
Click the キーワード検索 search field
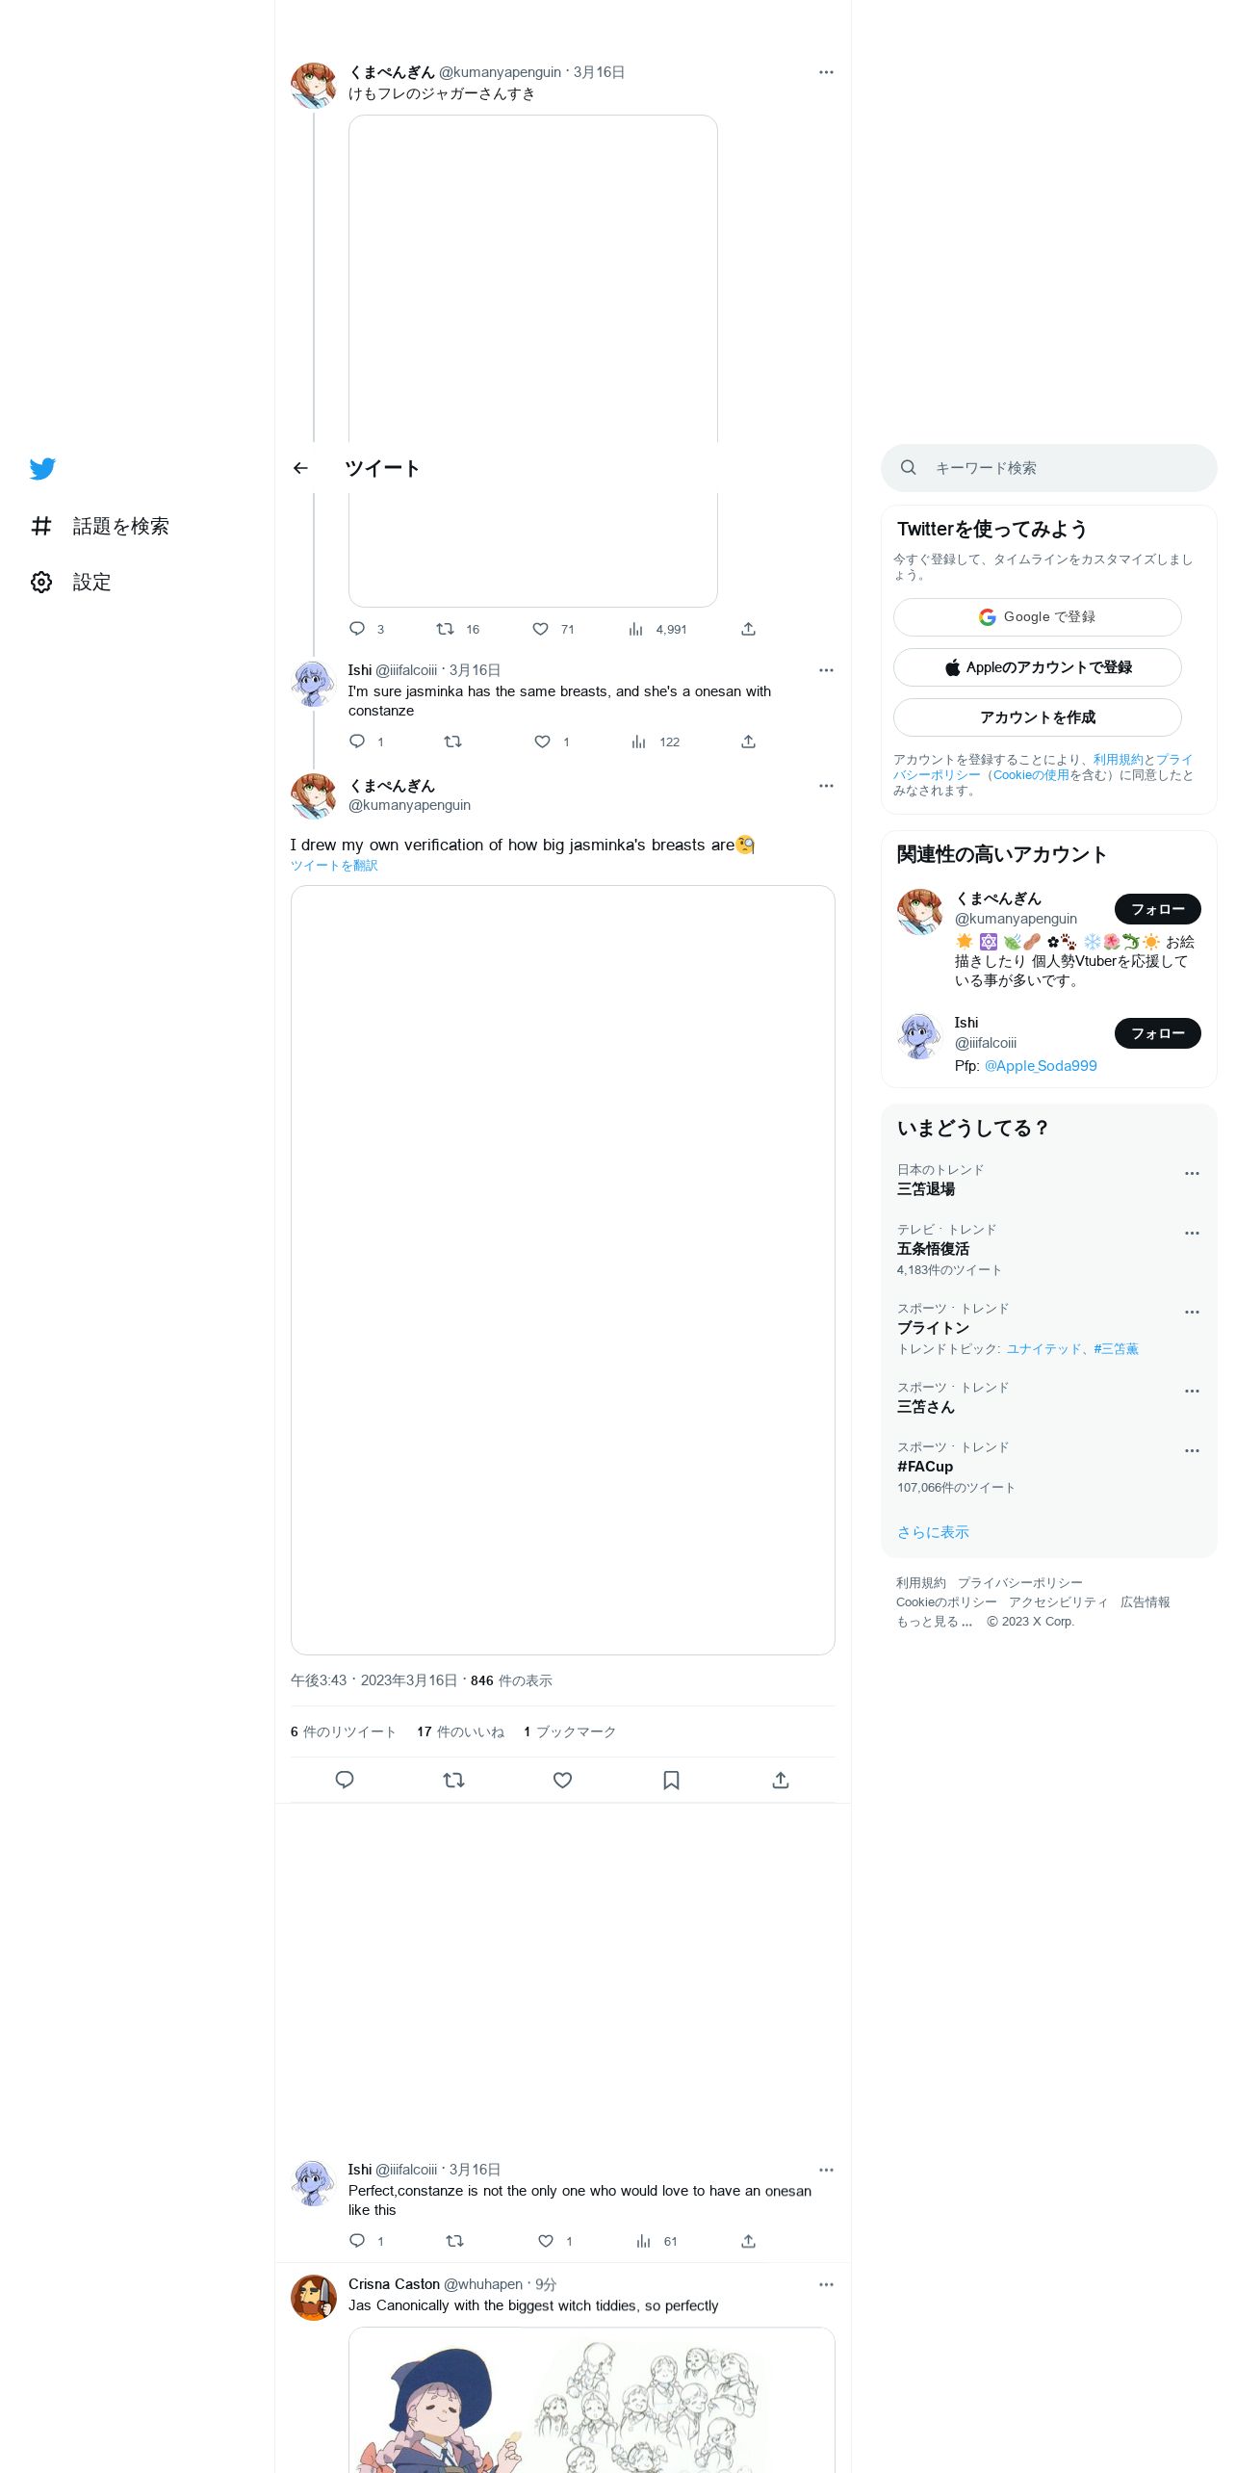pyautogui.click(x=1048, y=468)
